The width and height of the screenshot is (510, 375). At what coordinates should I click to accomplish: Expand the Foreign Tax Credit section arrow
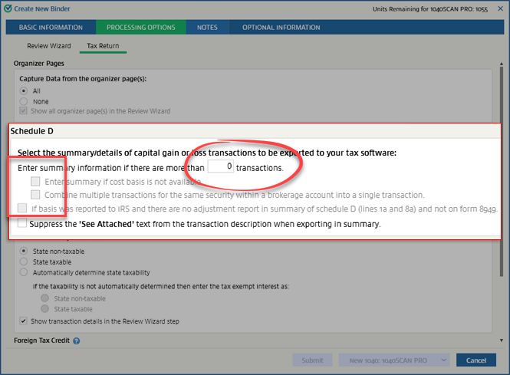pyautogui.click(x=500, y=340)
